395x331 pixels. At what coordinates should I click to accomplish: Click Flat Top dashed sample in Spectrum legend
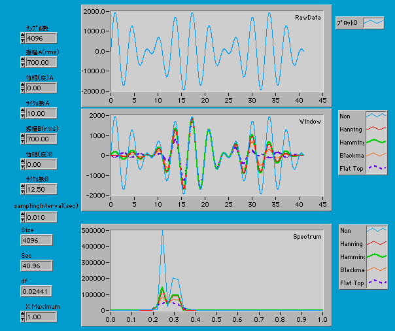click(x=377, y=284)
